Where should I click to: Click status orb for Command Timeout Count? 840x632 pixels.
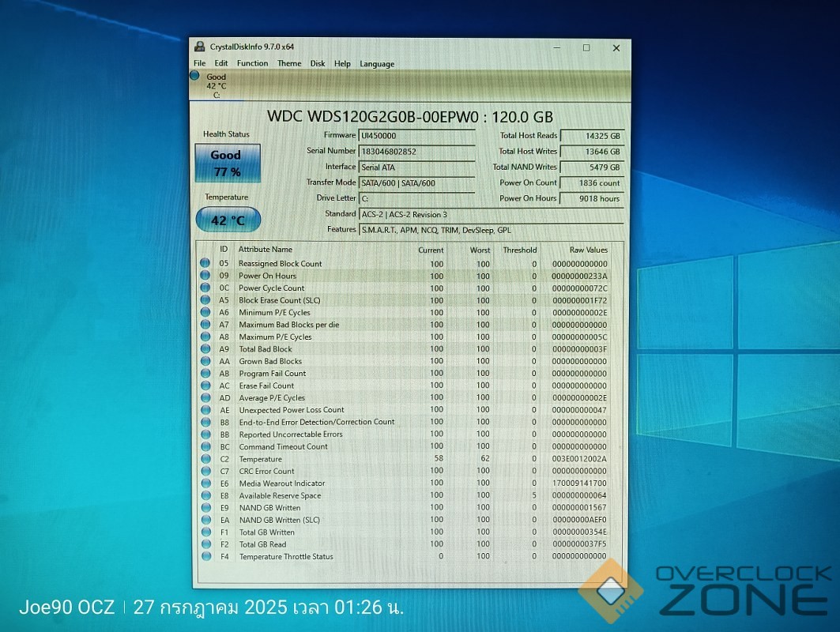(205, 446)
